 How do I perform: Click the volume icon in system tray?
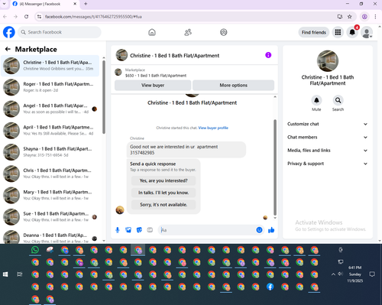tap(340, 274)
